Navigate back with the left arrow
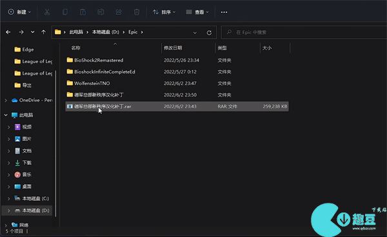 8,32
